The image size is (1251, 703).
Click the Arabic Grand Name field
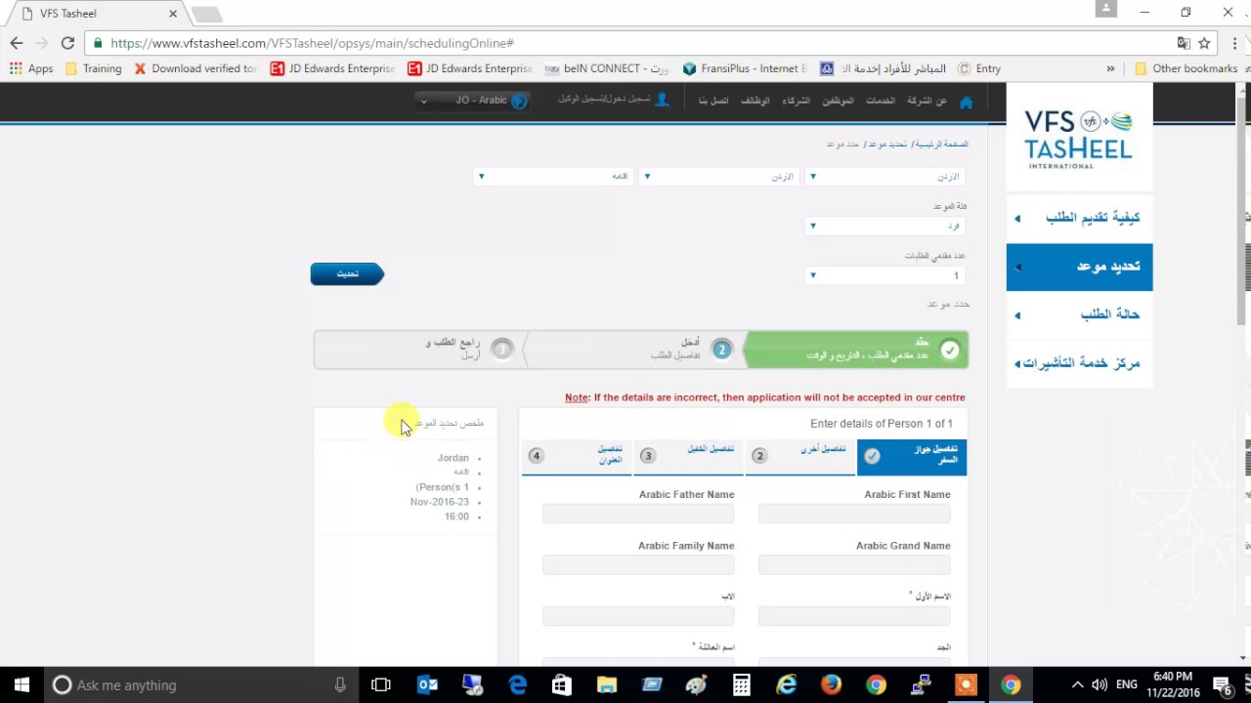pos(854,565)
